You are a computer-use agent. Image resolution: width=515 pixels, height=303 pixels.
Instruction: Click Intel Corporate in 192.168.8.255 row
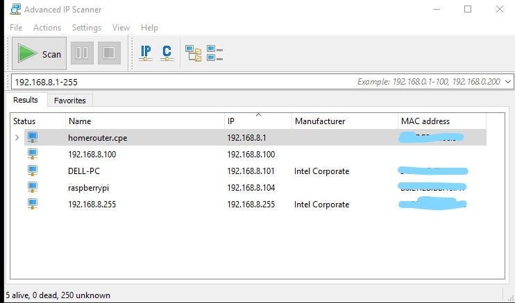[321, 204]
